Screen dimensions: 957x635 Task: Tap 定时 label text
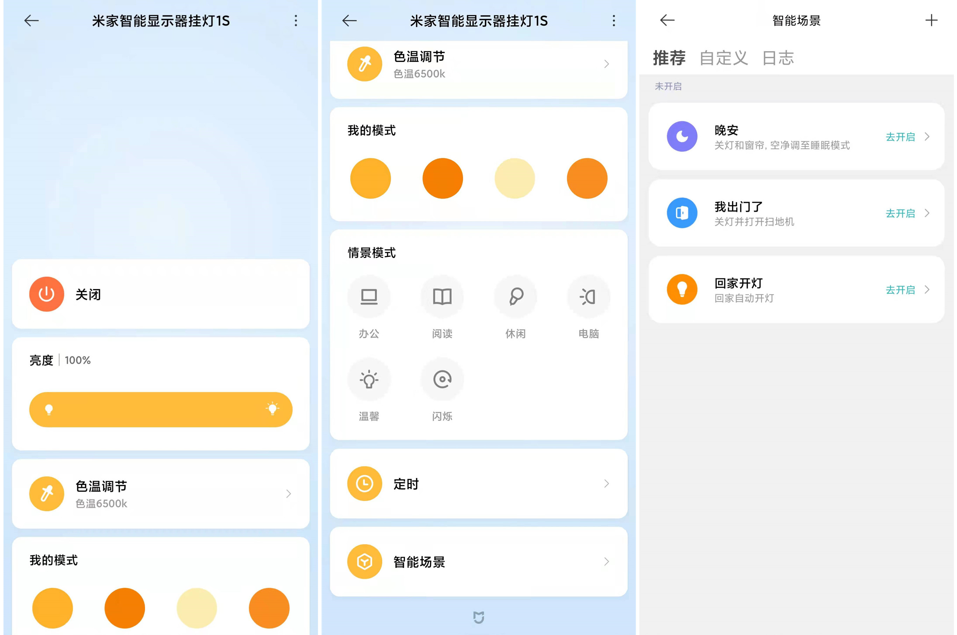pyautogui.click(x=406, y=484)
